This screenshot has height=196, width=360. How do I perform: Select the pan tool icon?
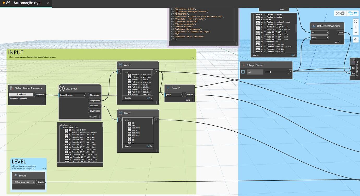pos(356,40)
